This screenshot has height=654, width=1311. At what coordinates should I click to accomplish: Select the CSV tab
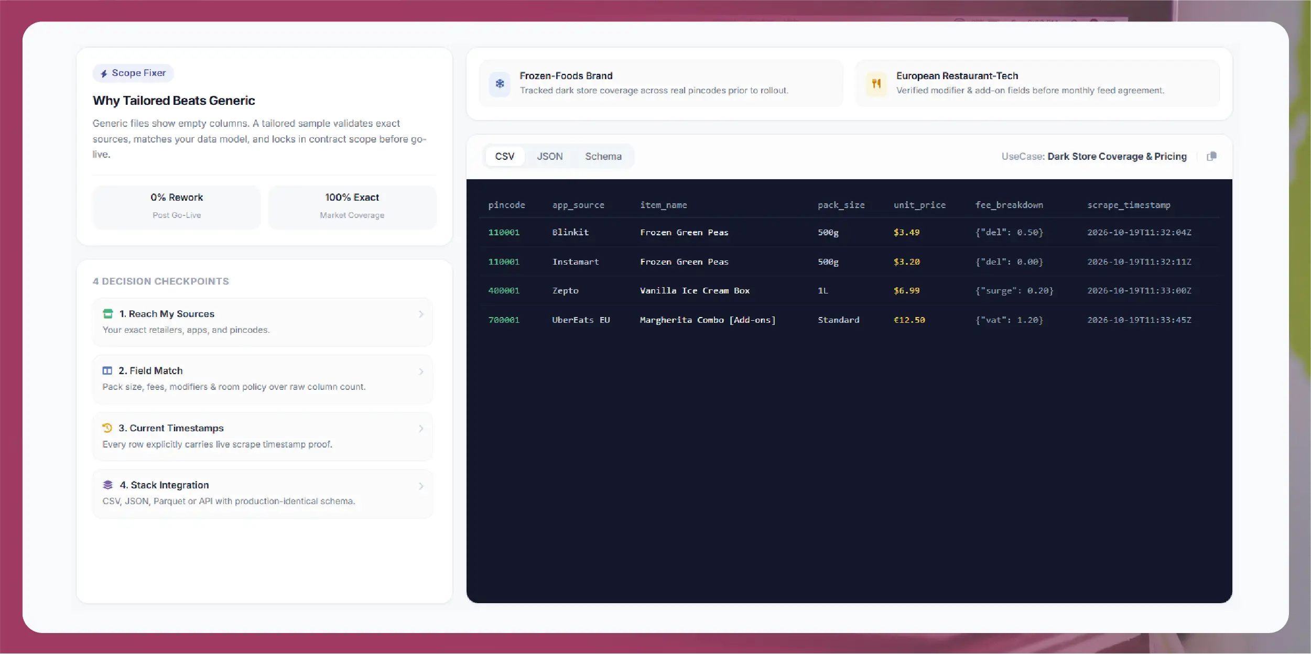(x=505, y=156)
